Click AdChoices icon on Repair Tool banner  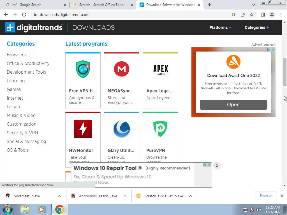[x=205, y=165]
